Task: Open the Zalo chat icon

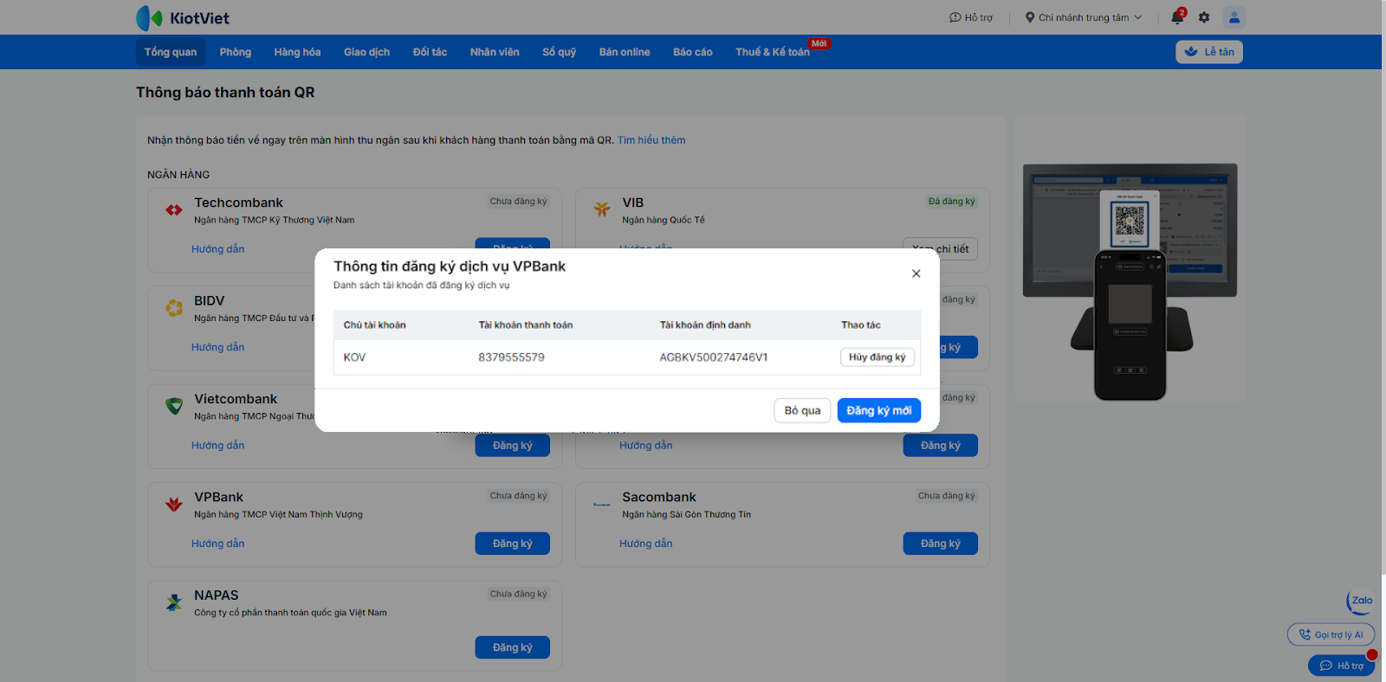Action: [x=1360, y=601]
